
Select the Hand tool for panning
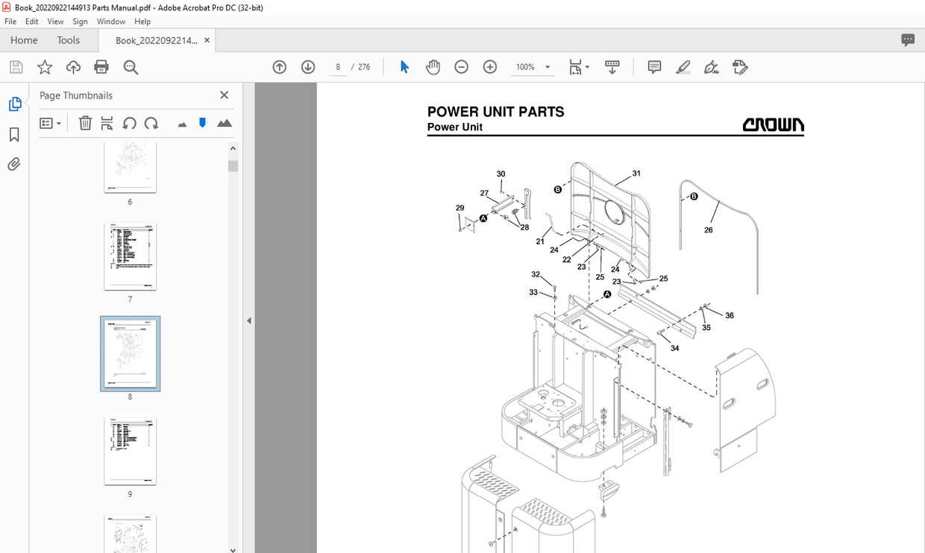click(433, 66)
